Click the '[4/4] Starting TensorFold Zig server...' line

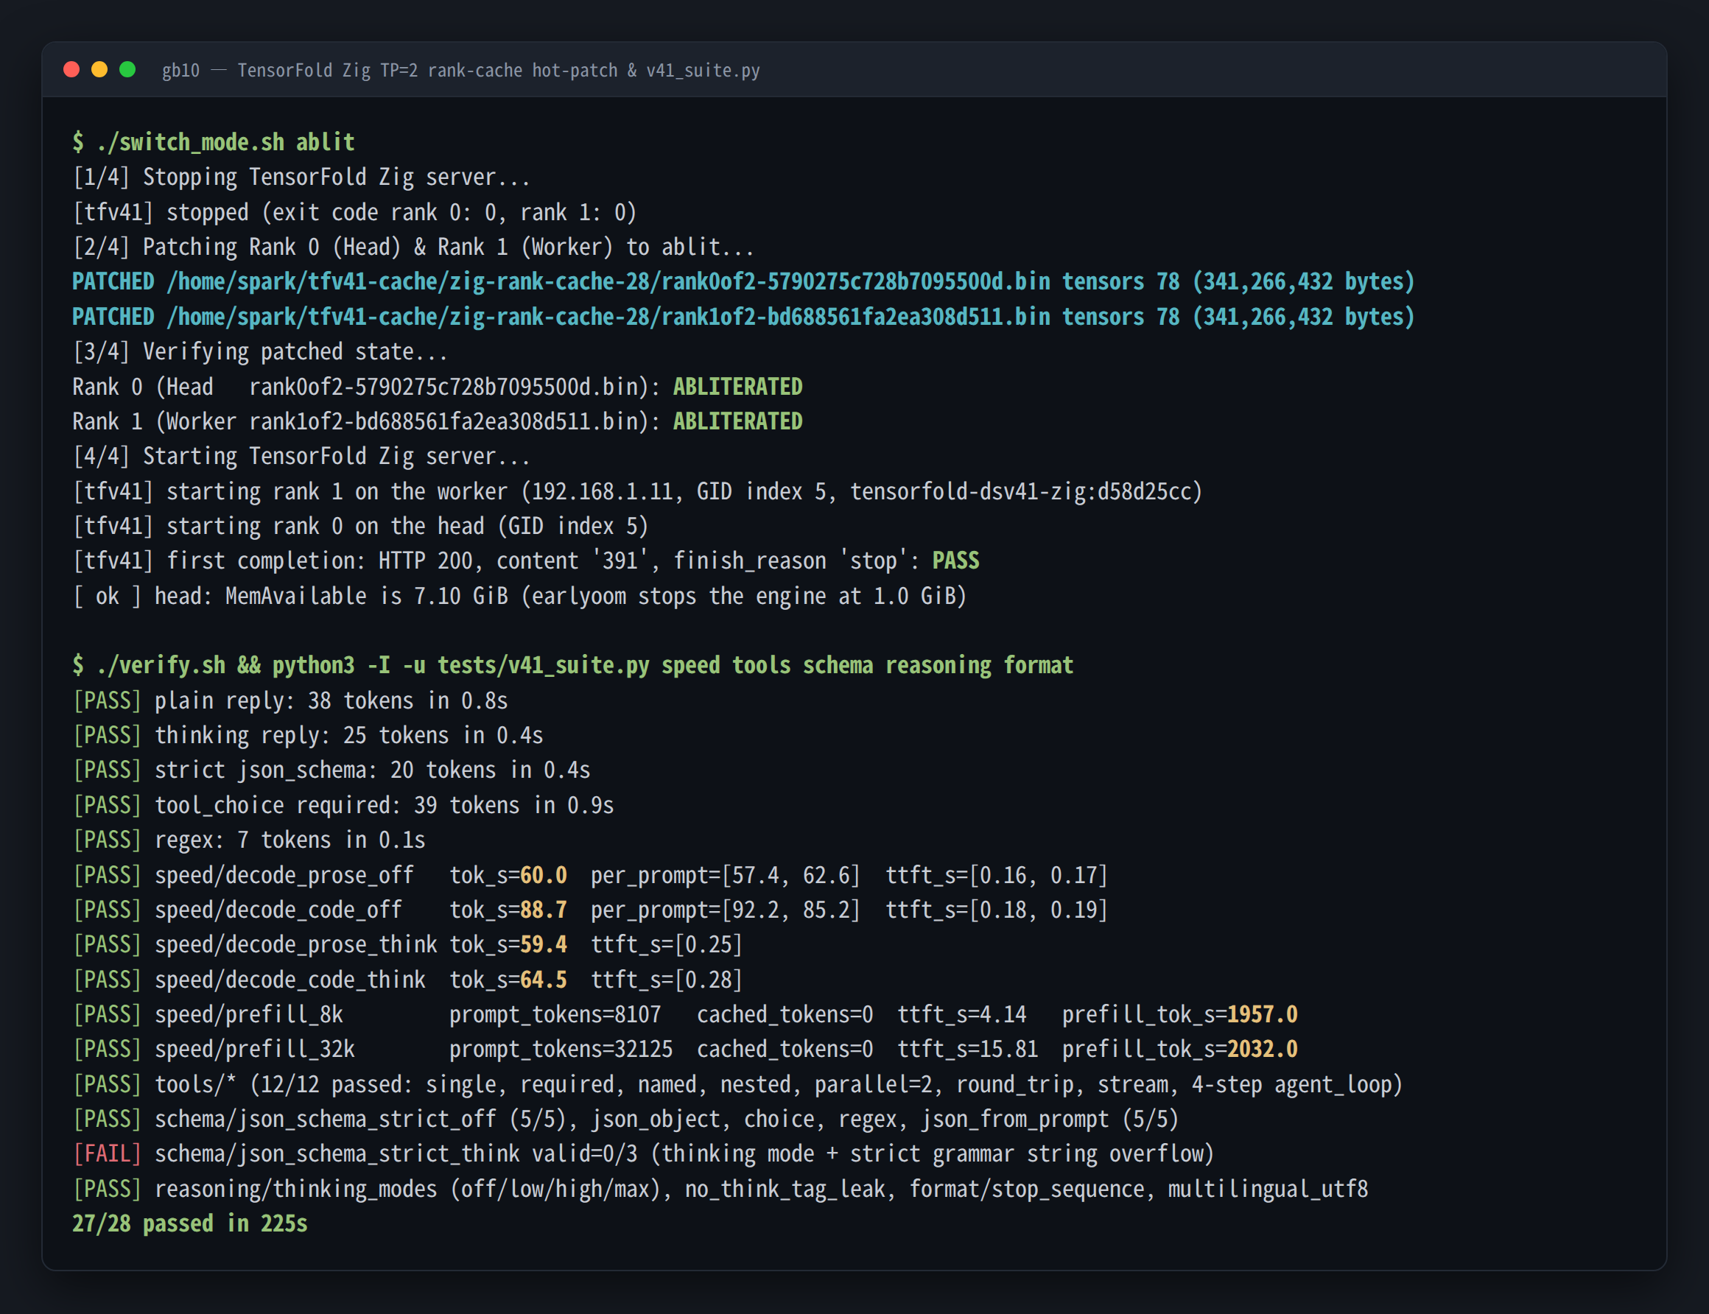[x=301, y=456]
